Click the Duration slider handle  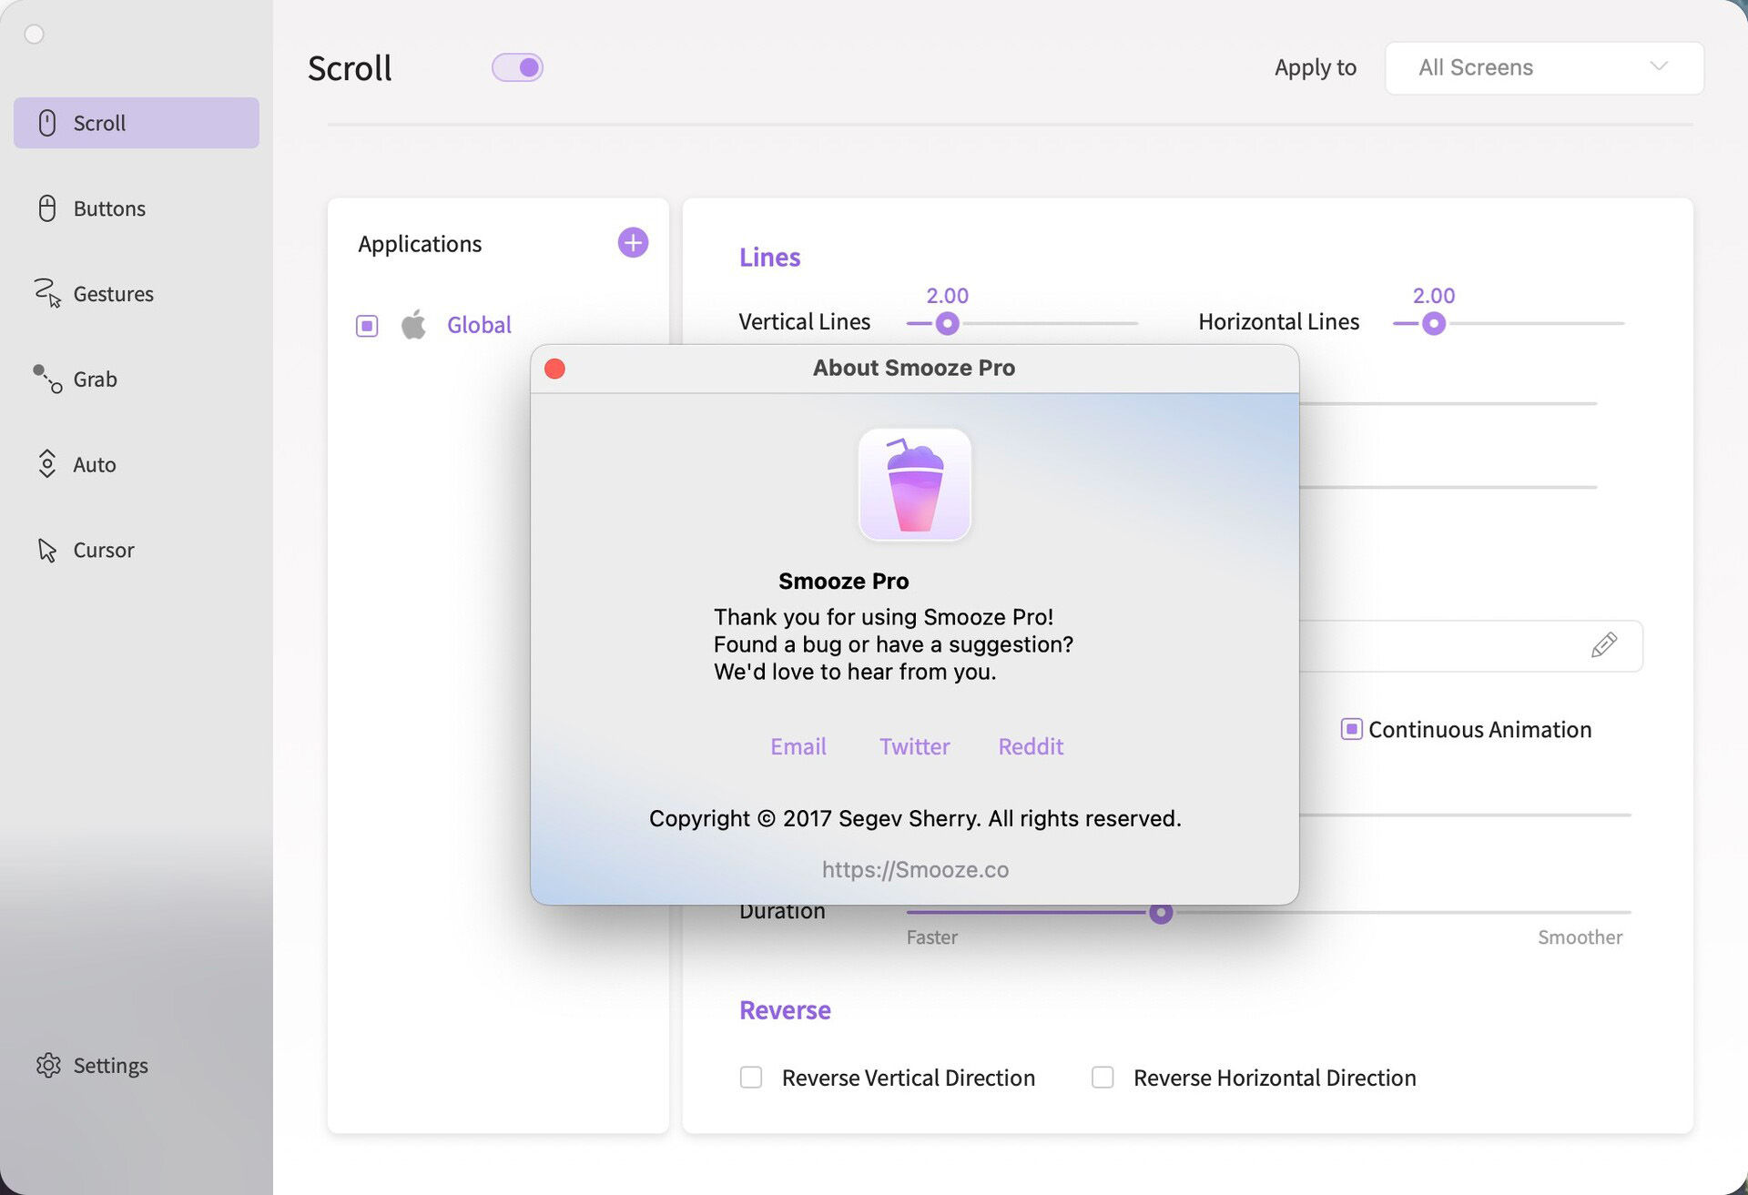(1160, 912)
